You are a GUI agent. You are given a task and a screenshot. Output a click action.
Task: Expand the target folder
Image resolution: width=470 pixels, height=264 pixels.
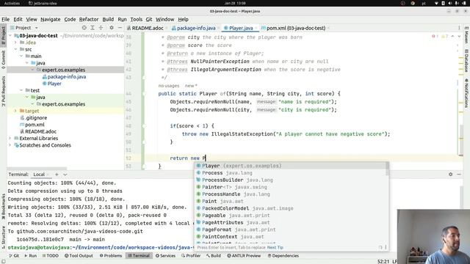pos(16,111)
